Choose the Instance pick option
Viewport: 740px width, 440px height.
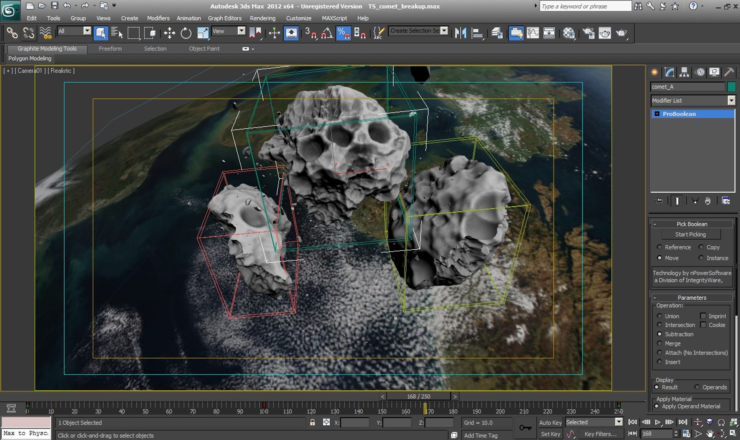click(701, 258)
